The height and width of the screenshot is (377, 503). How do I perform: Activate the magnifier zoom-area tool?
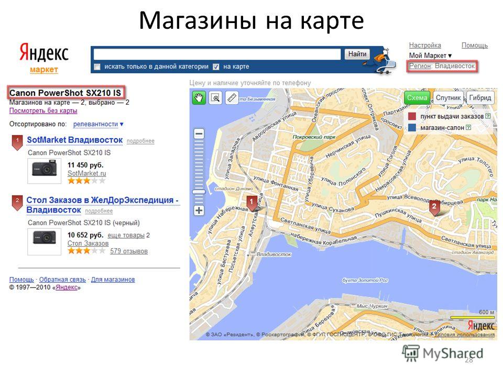tap(215, 97)
